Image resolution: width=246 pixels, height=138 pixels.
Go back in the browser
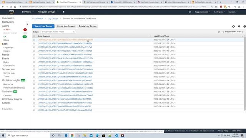point(3,7)
